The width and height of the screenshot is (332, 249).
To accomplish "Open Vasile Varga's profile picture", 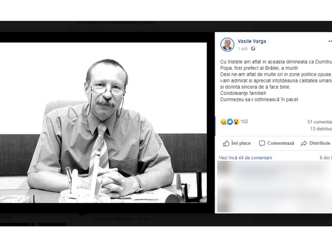I will pyautogui.click(x=227, y=44).
